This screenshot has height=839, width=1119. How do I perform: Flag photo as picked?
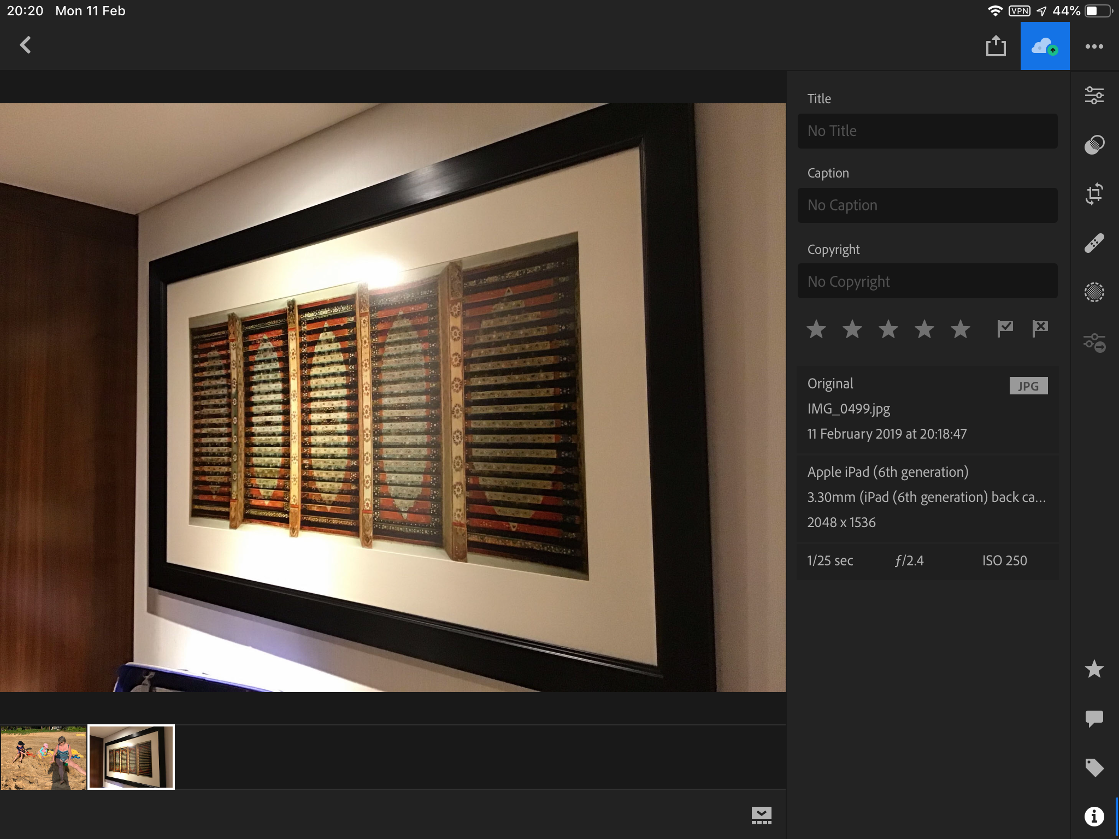click(x=1005, y=329)
